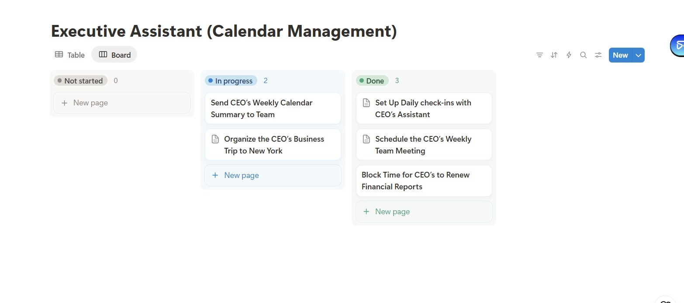Screen dimensions: 684x303
Task: Open Send CEO's Weekly Calendar Summary card
Action: coord(273,108)
